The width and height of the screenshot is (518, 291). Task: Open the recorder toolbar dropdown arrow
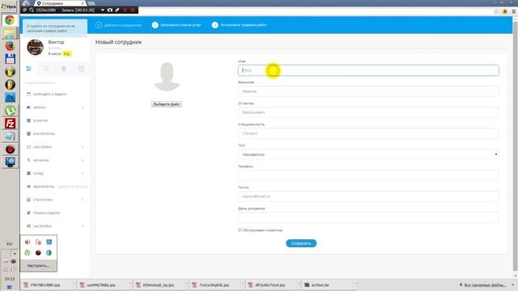103,11
